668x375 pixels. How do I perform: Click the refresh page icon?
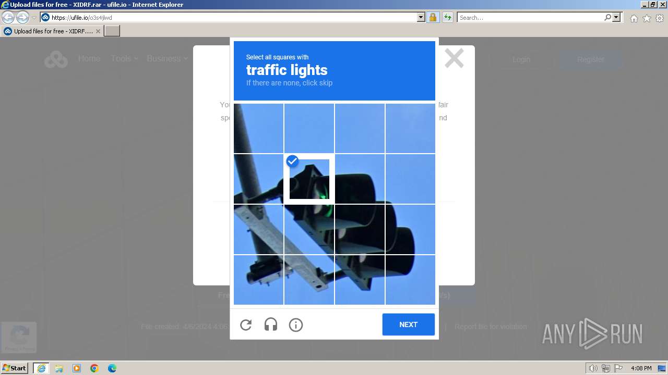tap(448, 17)
